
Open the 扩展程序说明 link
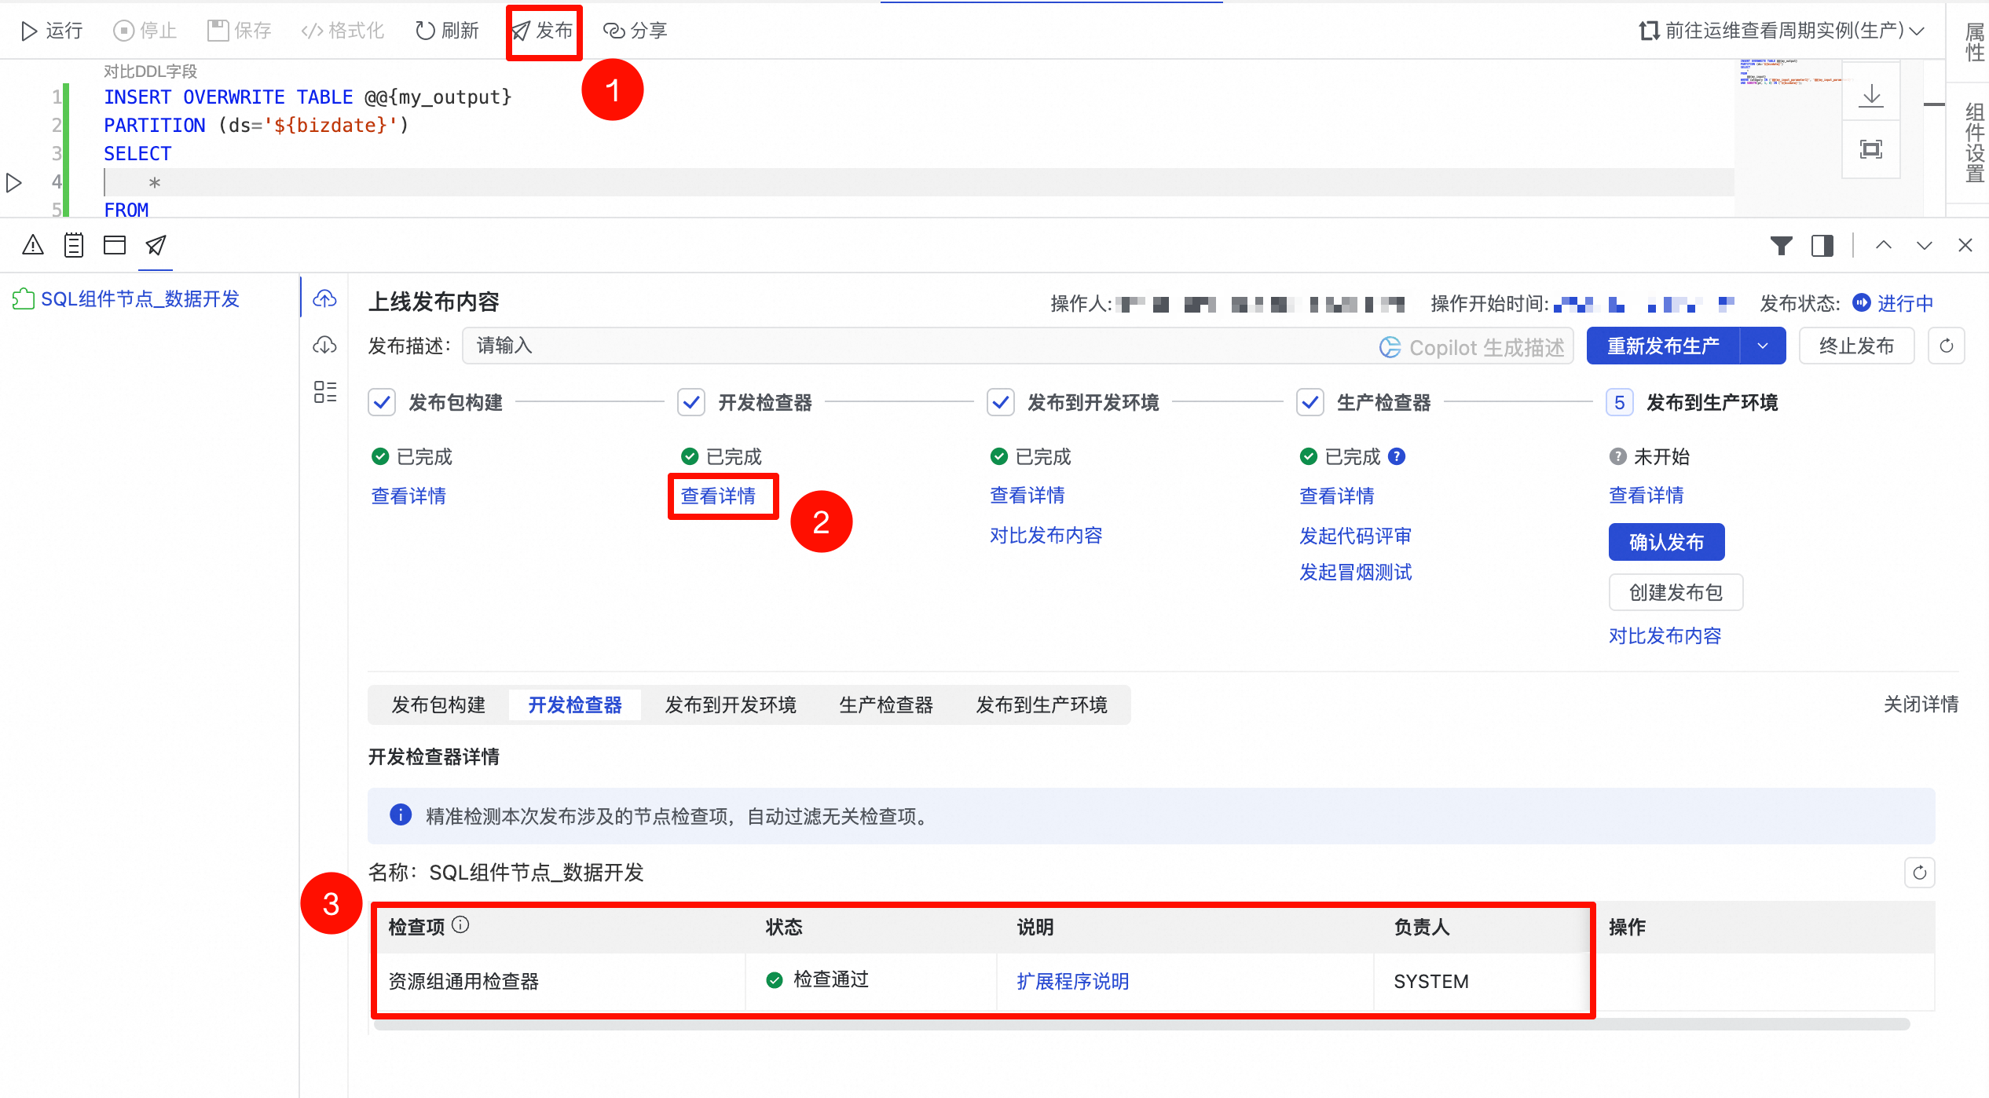1072,981
